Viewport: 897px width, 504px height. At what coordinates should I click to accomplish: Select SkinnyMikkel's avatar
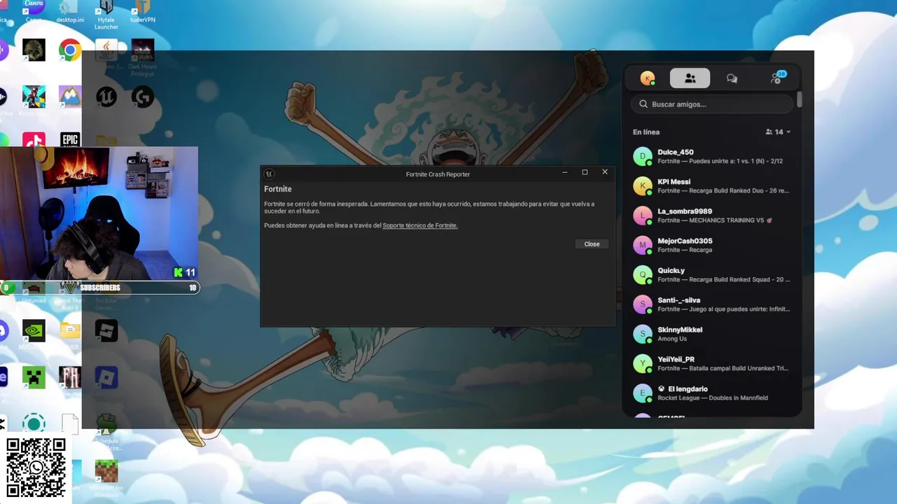pyautogui.click(x=643, y=334)
